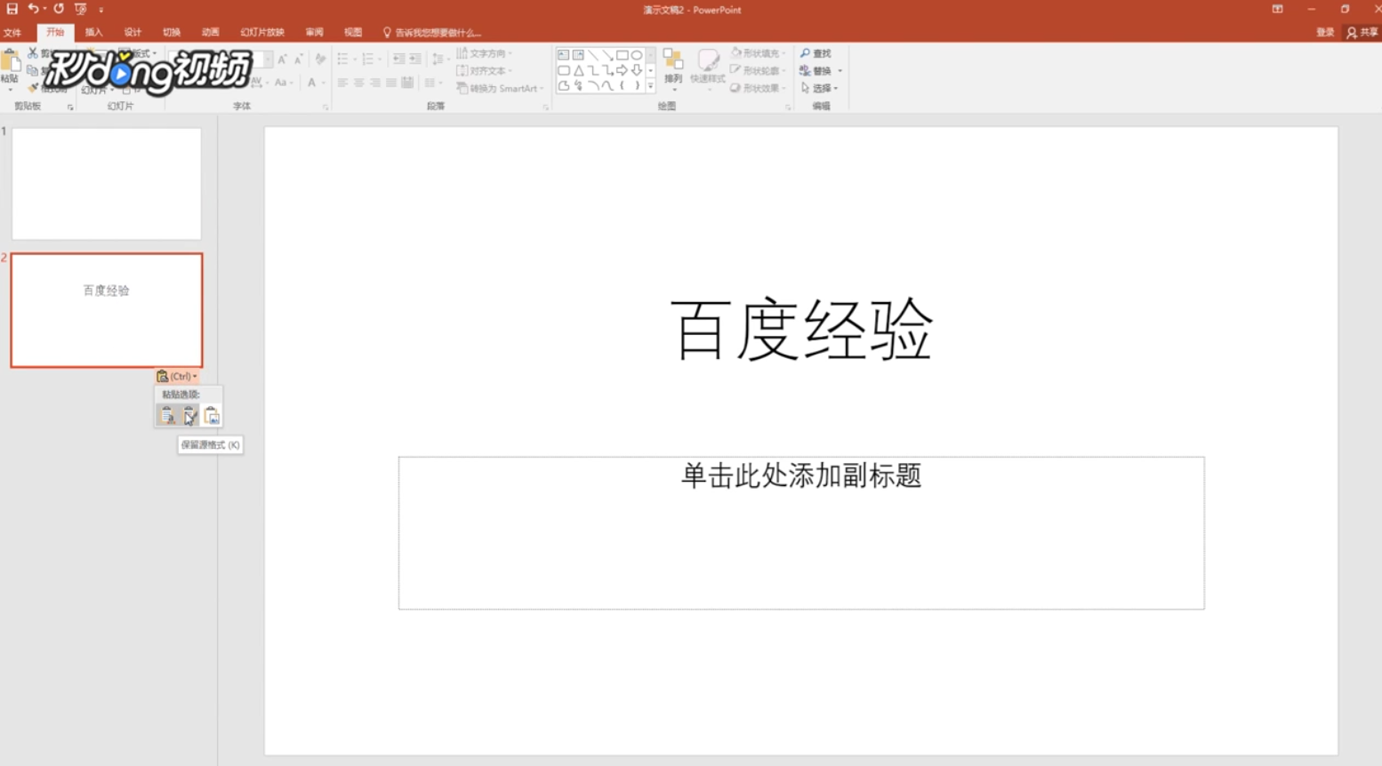Open the 剪贴板 clipboard dialog launcher
1382x766 pixels.
coord(70,108)
